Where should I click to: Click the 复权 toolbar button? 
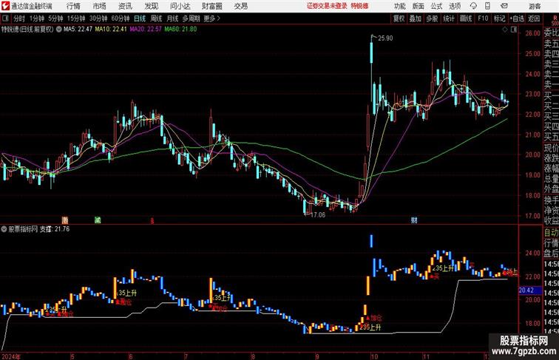(399, 18)
